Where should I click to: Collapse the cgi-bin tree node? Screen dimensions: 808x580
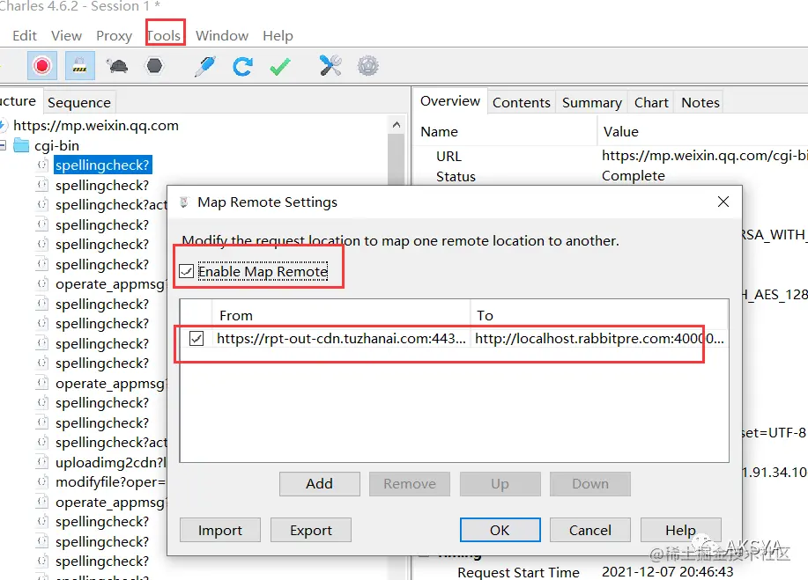[4, 145]
